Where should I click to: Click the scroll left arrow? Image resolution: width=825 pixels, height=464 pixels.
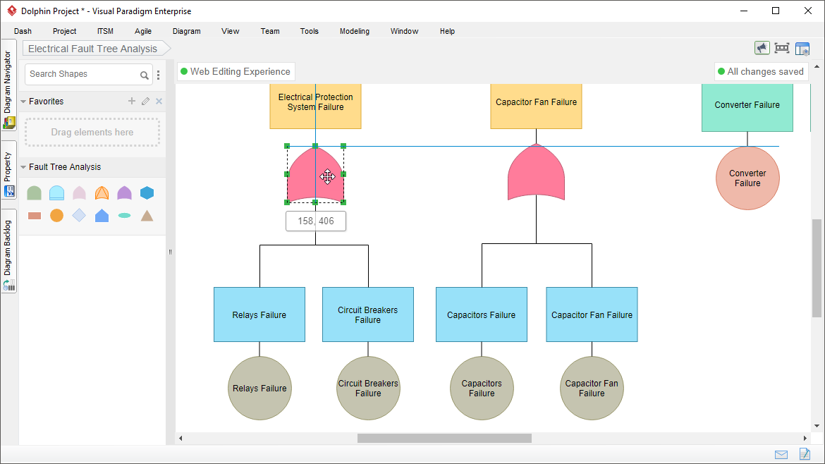pyautogui.click(x=181, y=438)
